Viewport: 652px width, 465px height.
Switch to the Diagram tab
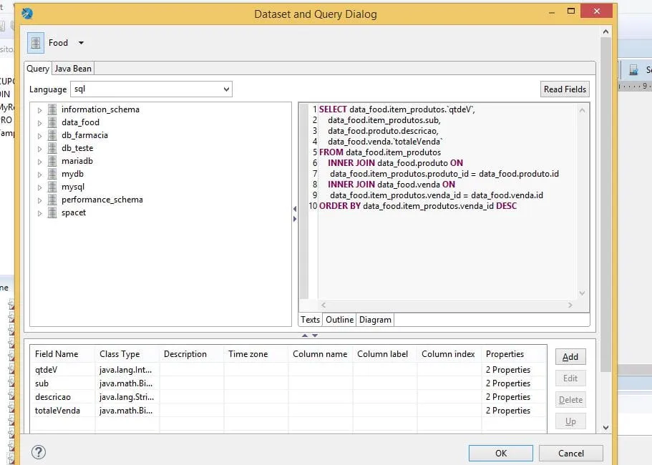[375, 320]
